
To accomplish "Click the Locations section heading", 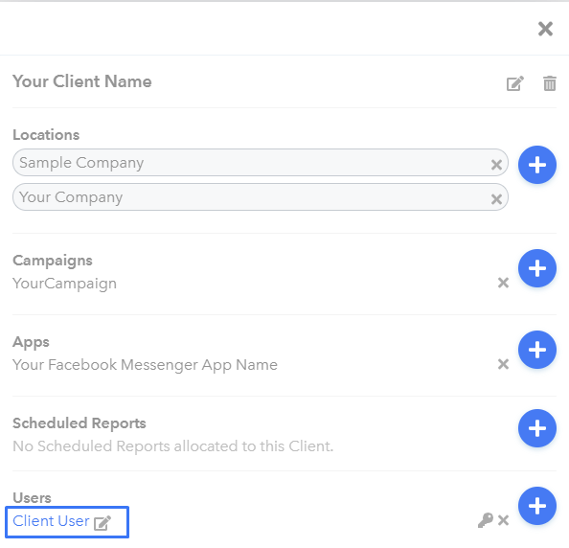I will click(46, 135).
